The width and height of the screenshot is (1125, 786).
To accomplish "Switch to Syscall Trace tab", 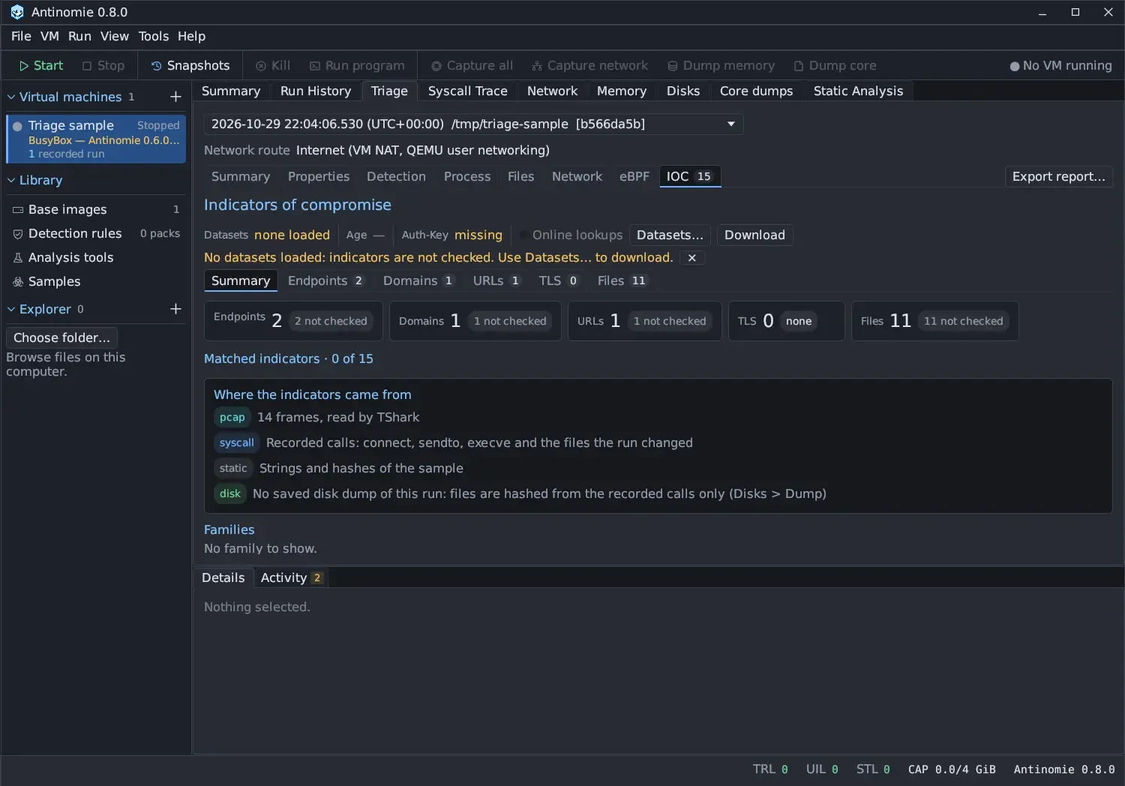I will pyautogui.click(x=467, y=91).
